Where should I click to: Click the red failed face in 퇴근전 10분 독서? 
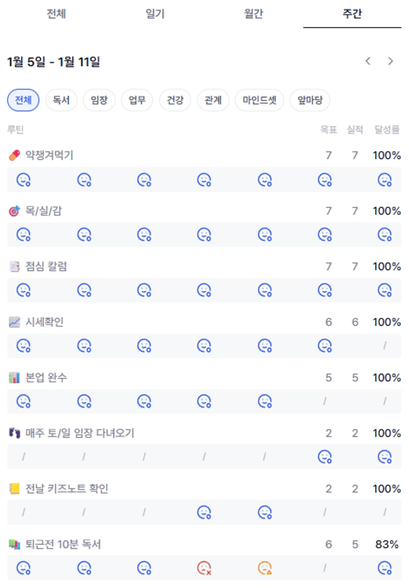pos(204,568)
